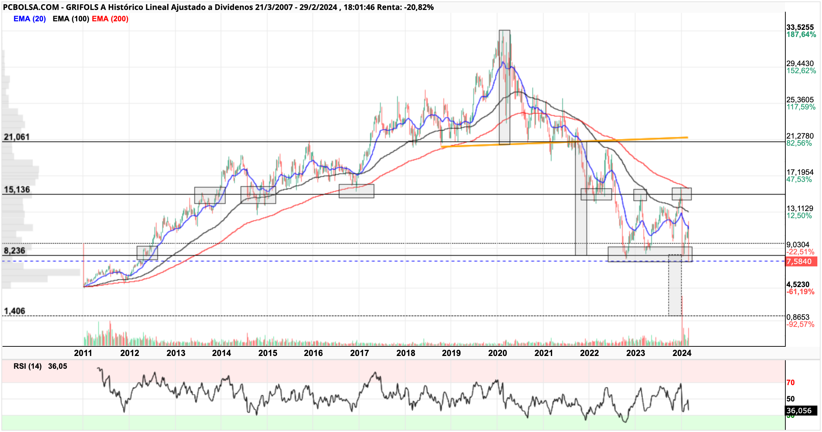Image resolution: width=822 pixels, height=432 pixels.
Task: Click the -61,19% percentage label
Action: (800, 292)
